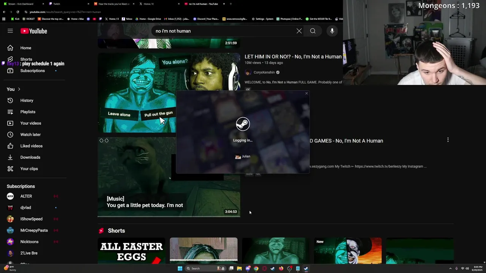The height and width of the screenshot is (273, 486).
Task: Open the Yahoo bookmark
Action: pos(127,19)
